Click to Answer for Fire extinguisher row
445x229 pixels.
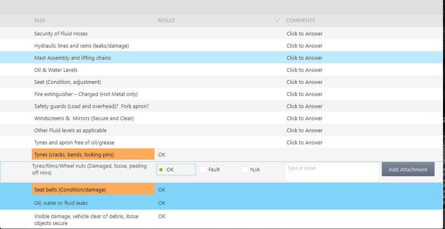305,94
